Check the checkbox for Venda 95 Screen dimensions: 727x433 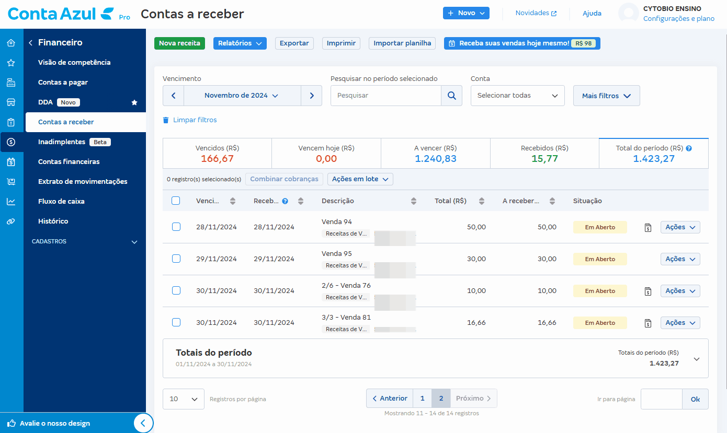(176, 259)
